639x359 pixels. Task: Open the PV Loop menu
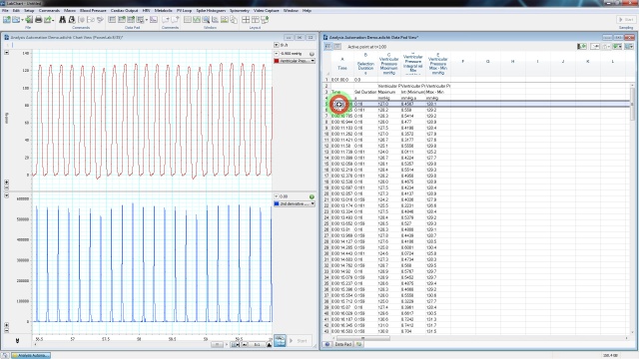click(184, 11)
